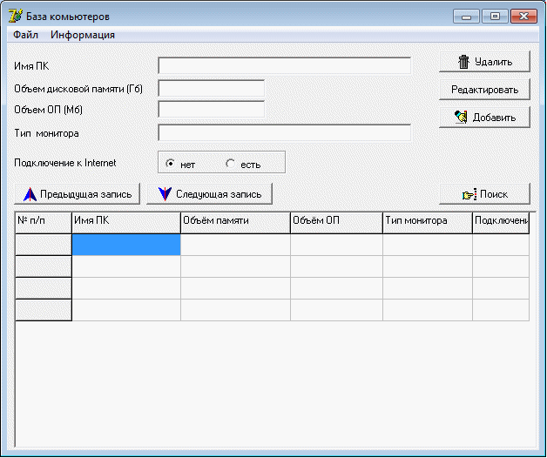The height and width of the screenshot is (458, 547).
Task: Click the pointing hand icon on Поиск
Action: (469, 194)
